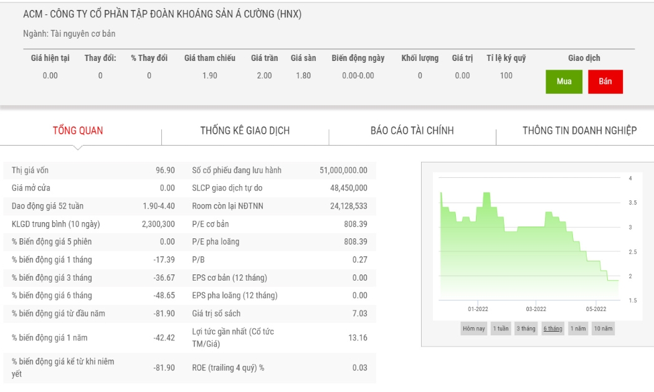654x392 pixels.
Task: Click the Giá trị sổ sách value 7.03
Action: point(360,314)
